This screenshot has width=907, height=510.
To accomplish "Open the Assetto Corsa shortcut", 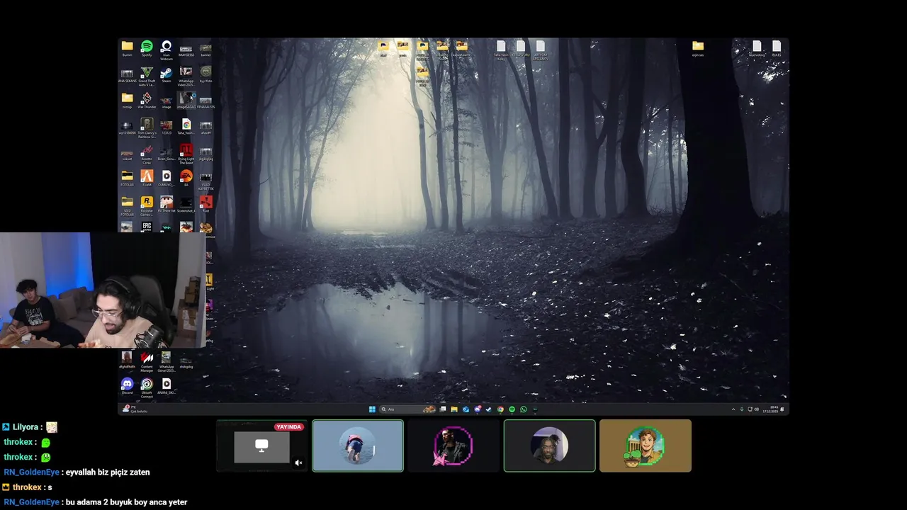I will pyautogui.click(x=147, y=154).
